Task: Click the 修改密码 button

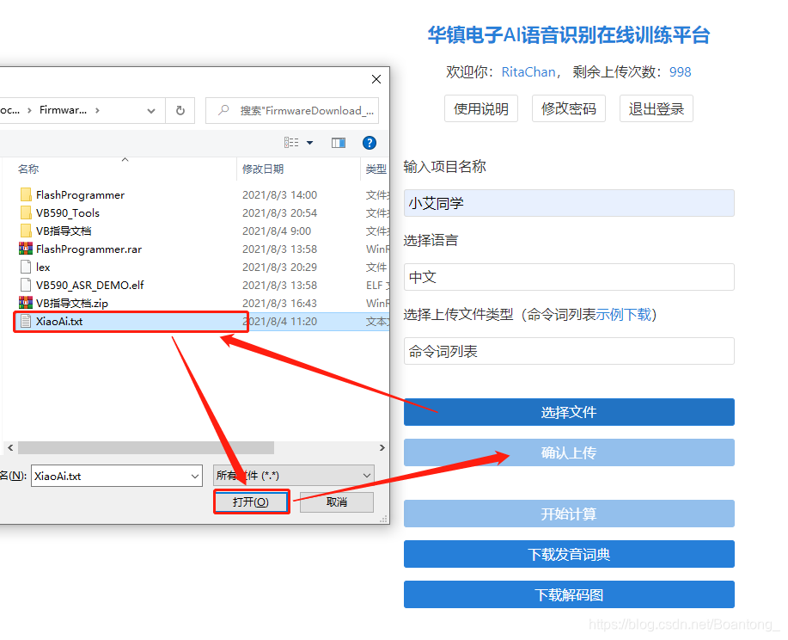Action: click(568, 108)
